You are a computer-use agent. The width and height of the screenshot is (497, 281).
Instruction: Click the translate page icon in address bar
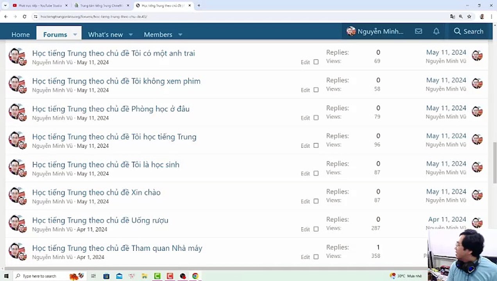coord(452,17)
